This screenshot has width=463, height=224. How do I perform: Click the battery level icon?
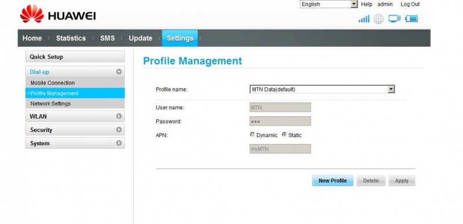point(411,19)
